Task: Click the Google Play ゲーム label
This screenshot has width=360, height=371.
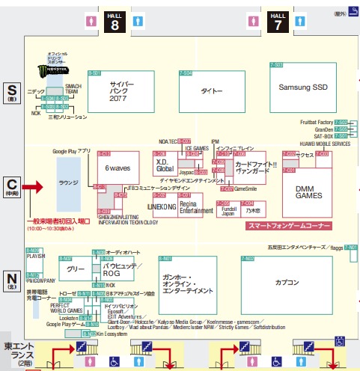Action: click(x=66, y=324)
